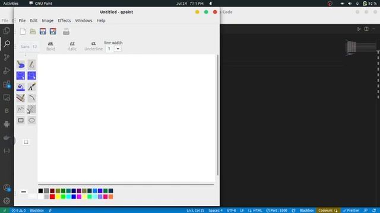Select the hatched closed freehand shape tool
Screen dimensions: 380x213
[31, 109]
